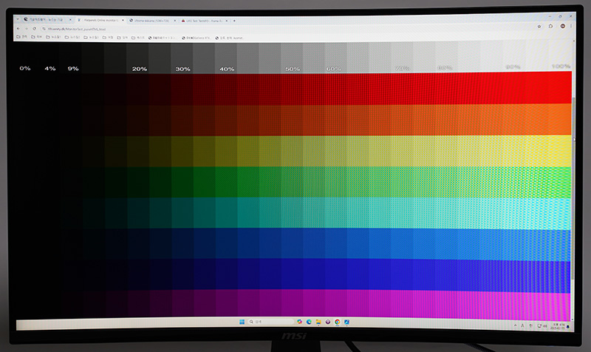Click the 0% brightness label

(x=25, y=68)
